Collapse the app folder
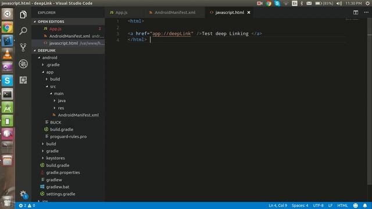This screenshot has height=209, width=372. [x=49, y=72]
